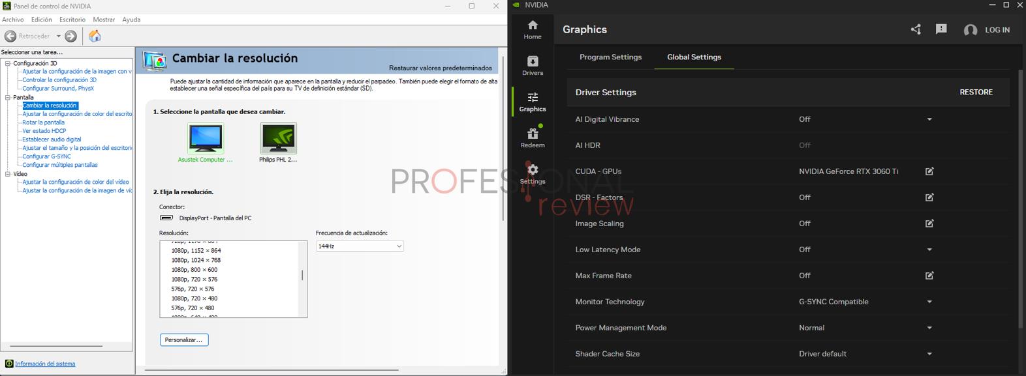This screenshot has width=1026, height=376.
Task: Click the Control Panel page vertical scrollbar
Action: coord(503,138)
